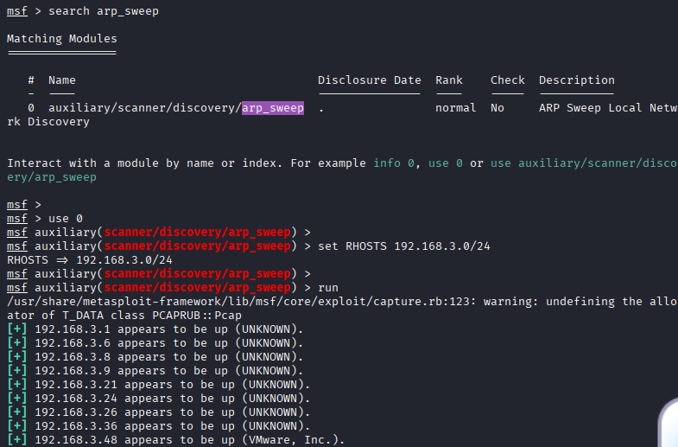This screenshot has height=447, width=678.
Task: Click the 'normal' rank value
Action: click(456, 108)
